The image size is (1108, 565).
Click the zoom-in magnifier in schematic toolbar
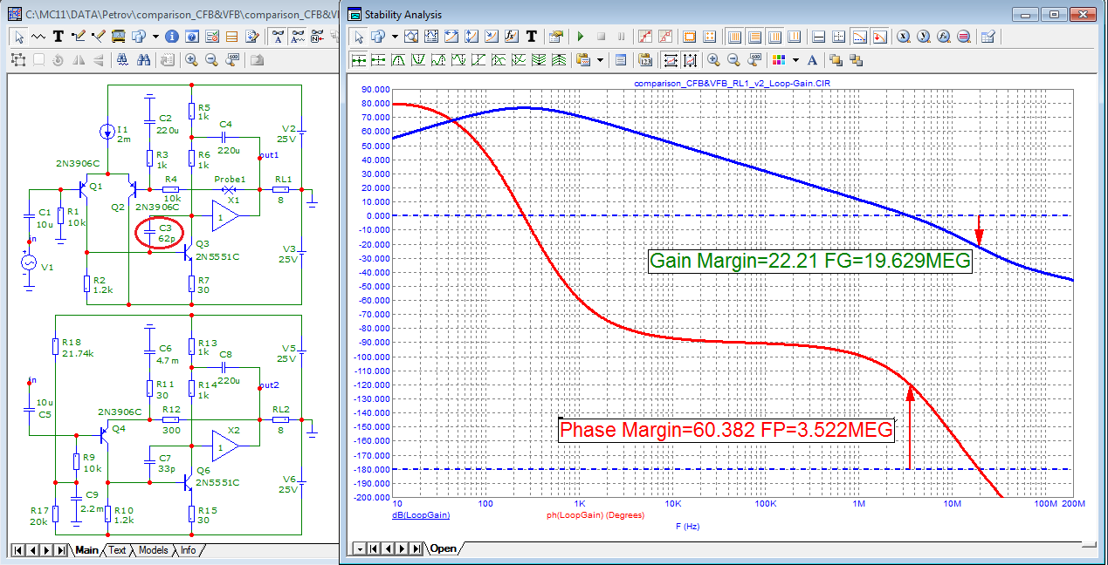coord(191,60)
